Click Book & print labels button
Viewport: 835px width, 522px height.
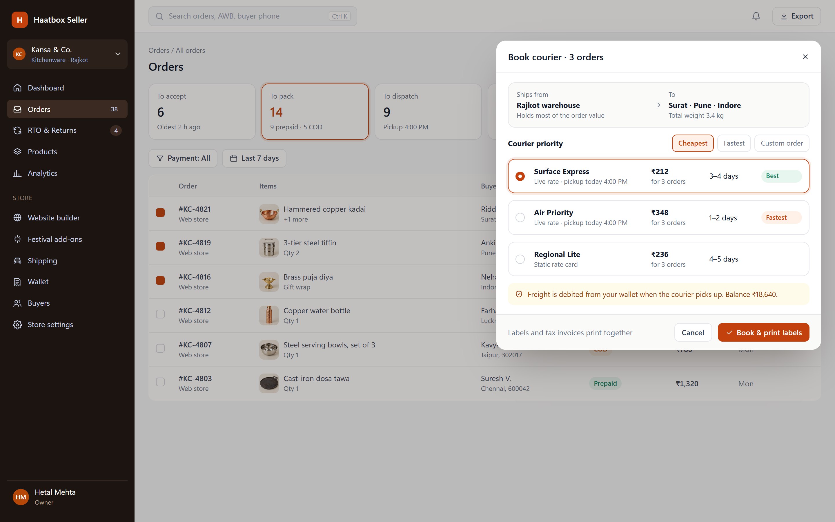[x=763, y=332]
